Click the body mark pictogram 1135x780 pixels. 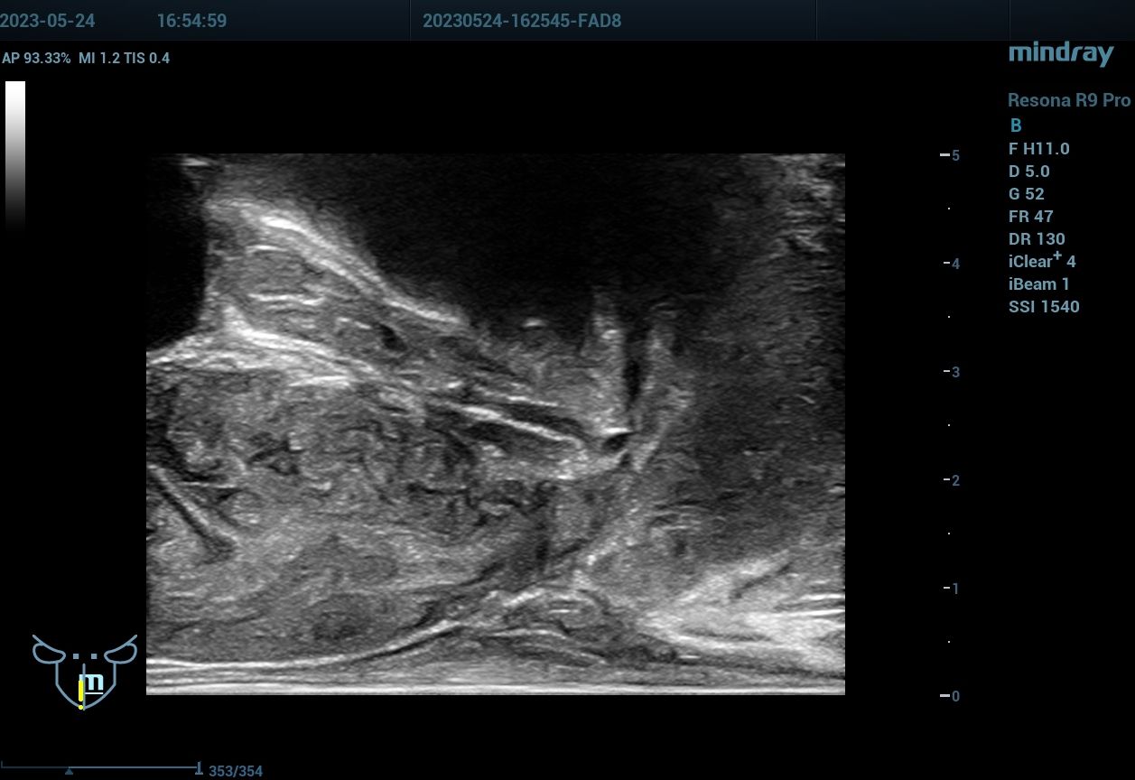click(84, 669)
